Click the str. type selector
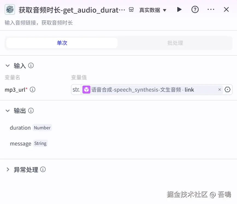 (x=76, y=90)
